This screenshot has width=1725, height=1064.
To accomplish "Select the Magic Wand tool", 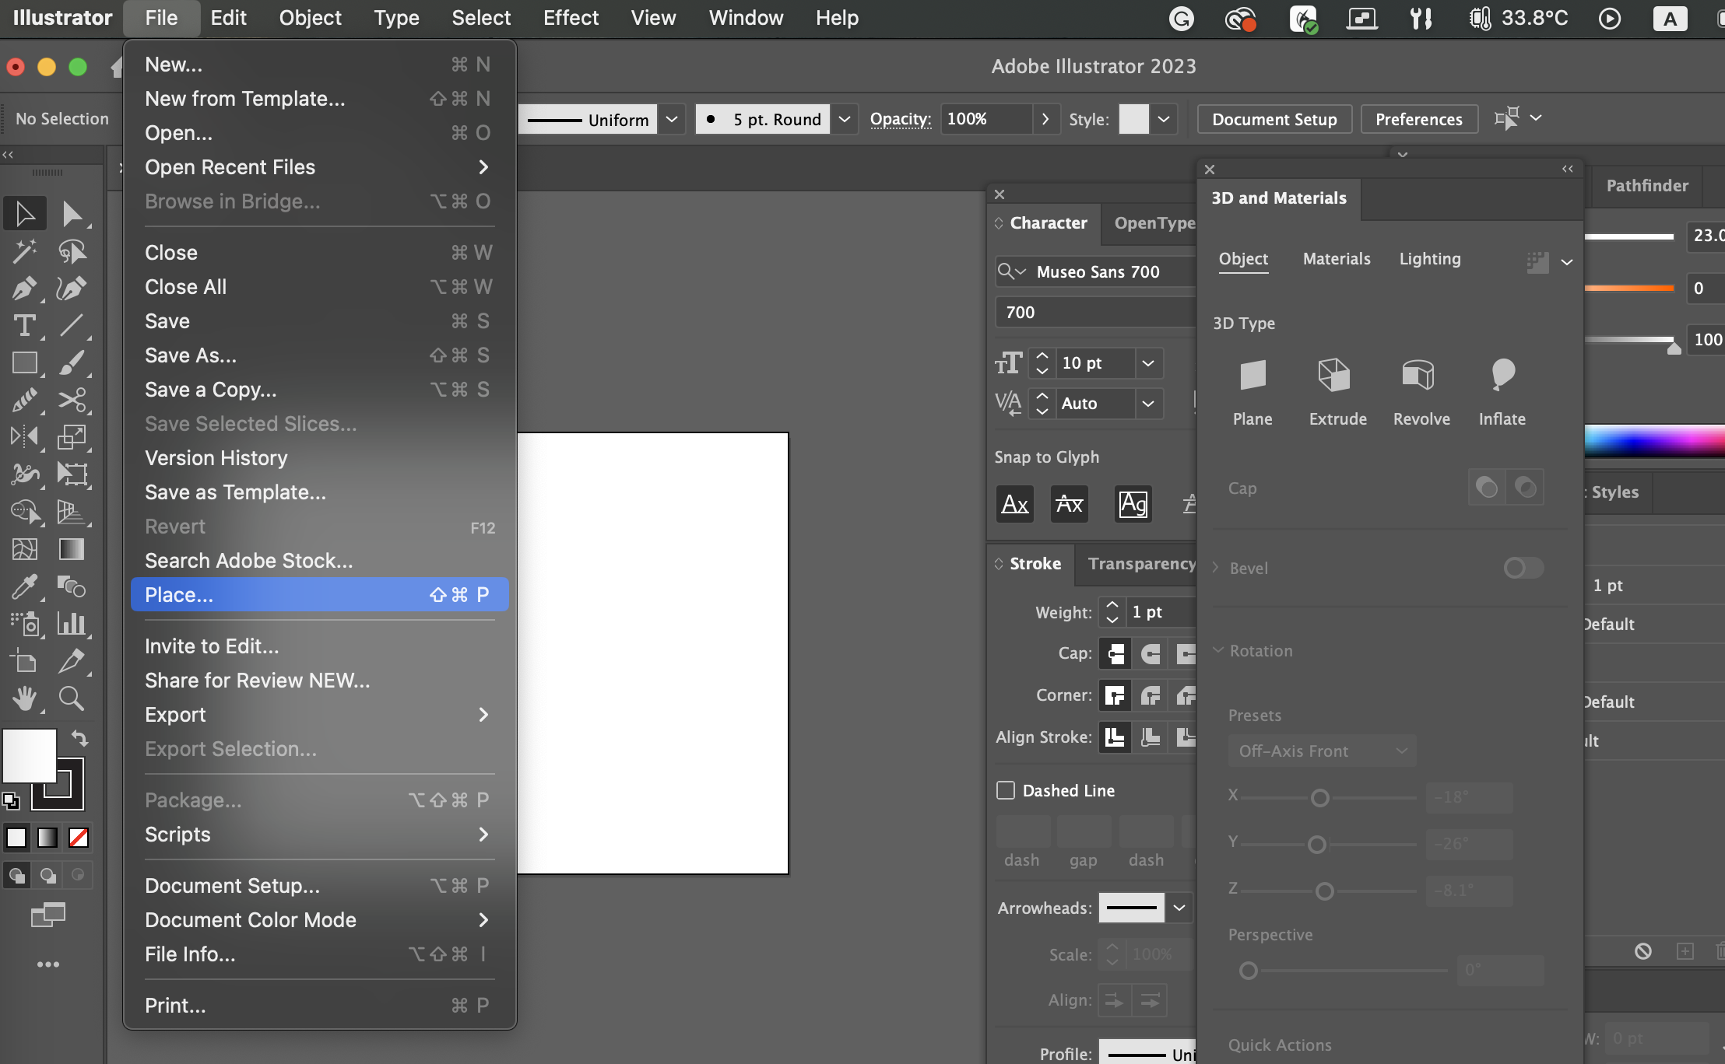I will pos(24,251).
